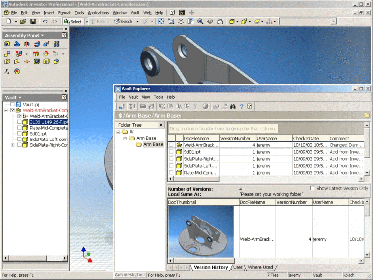
Task: Click the binoculars Find icon in Vault Explorer
Action: point(233,106)
